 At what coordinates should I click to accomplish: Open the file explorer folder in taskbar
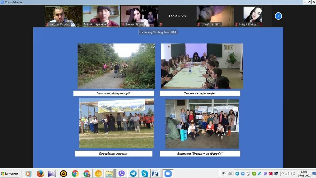click(x=109, y=174)
